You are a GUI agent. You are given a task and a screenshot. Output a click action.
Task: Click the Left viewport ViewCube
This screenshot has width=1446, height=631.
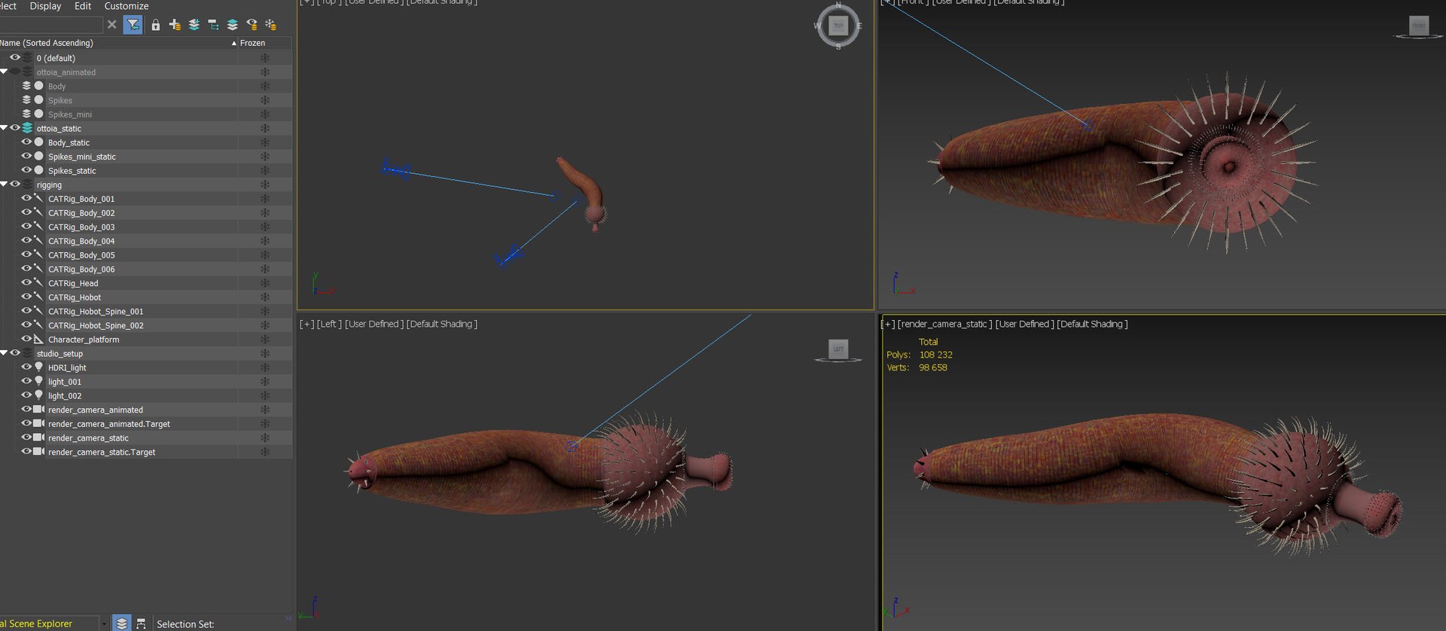pos(838,350)
